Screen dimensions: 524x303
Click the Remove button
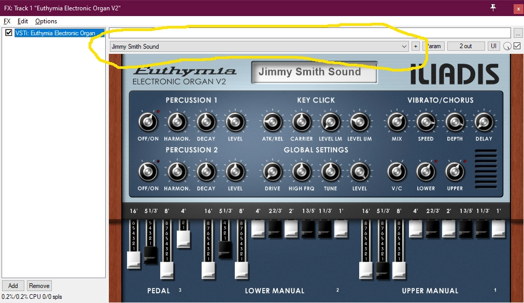39,285
